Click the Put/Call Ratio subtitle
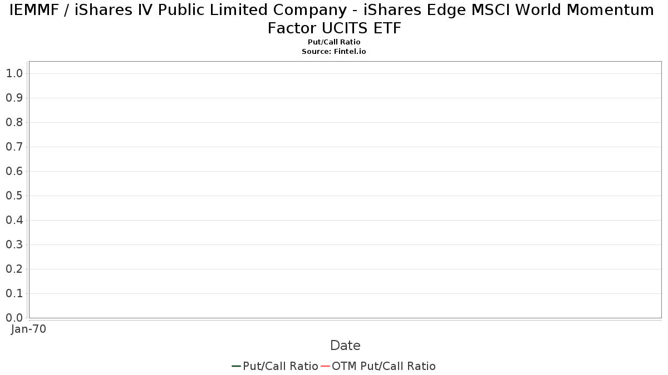Viewport: 668px width, 375px height. click(334, 42)
